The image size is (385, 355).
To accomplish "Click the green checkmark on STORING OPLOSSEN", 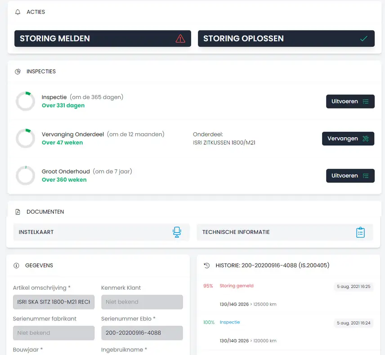I will point(363,39).
